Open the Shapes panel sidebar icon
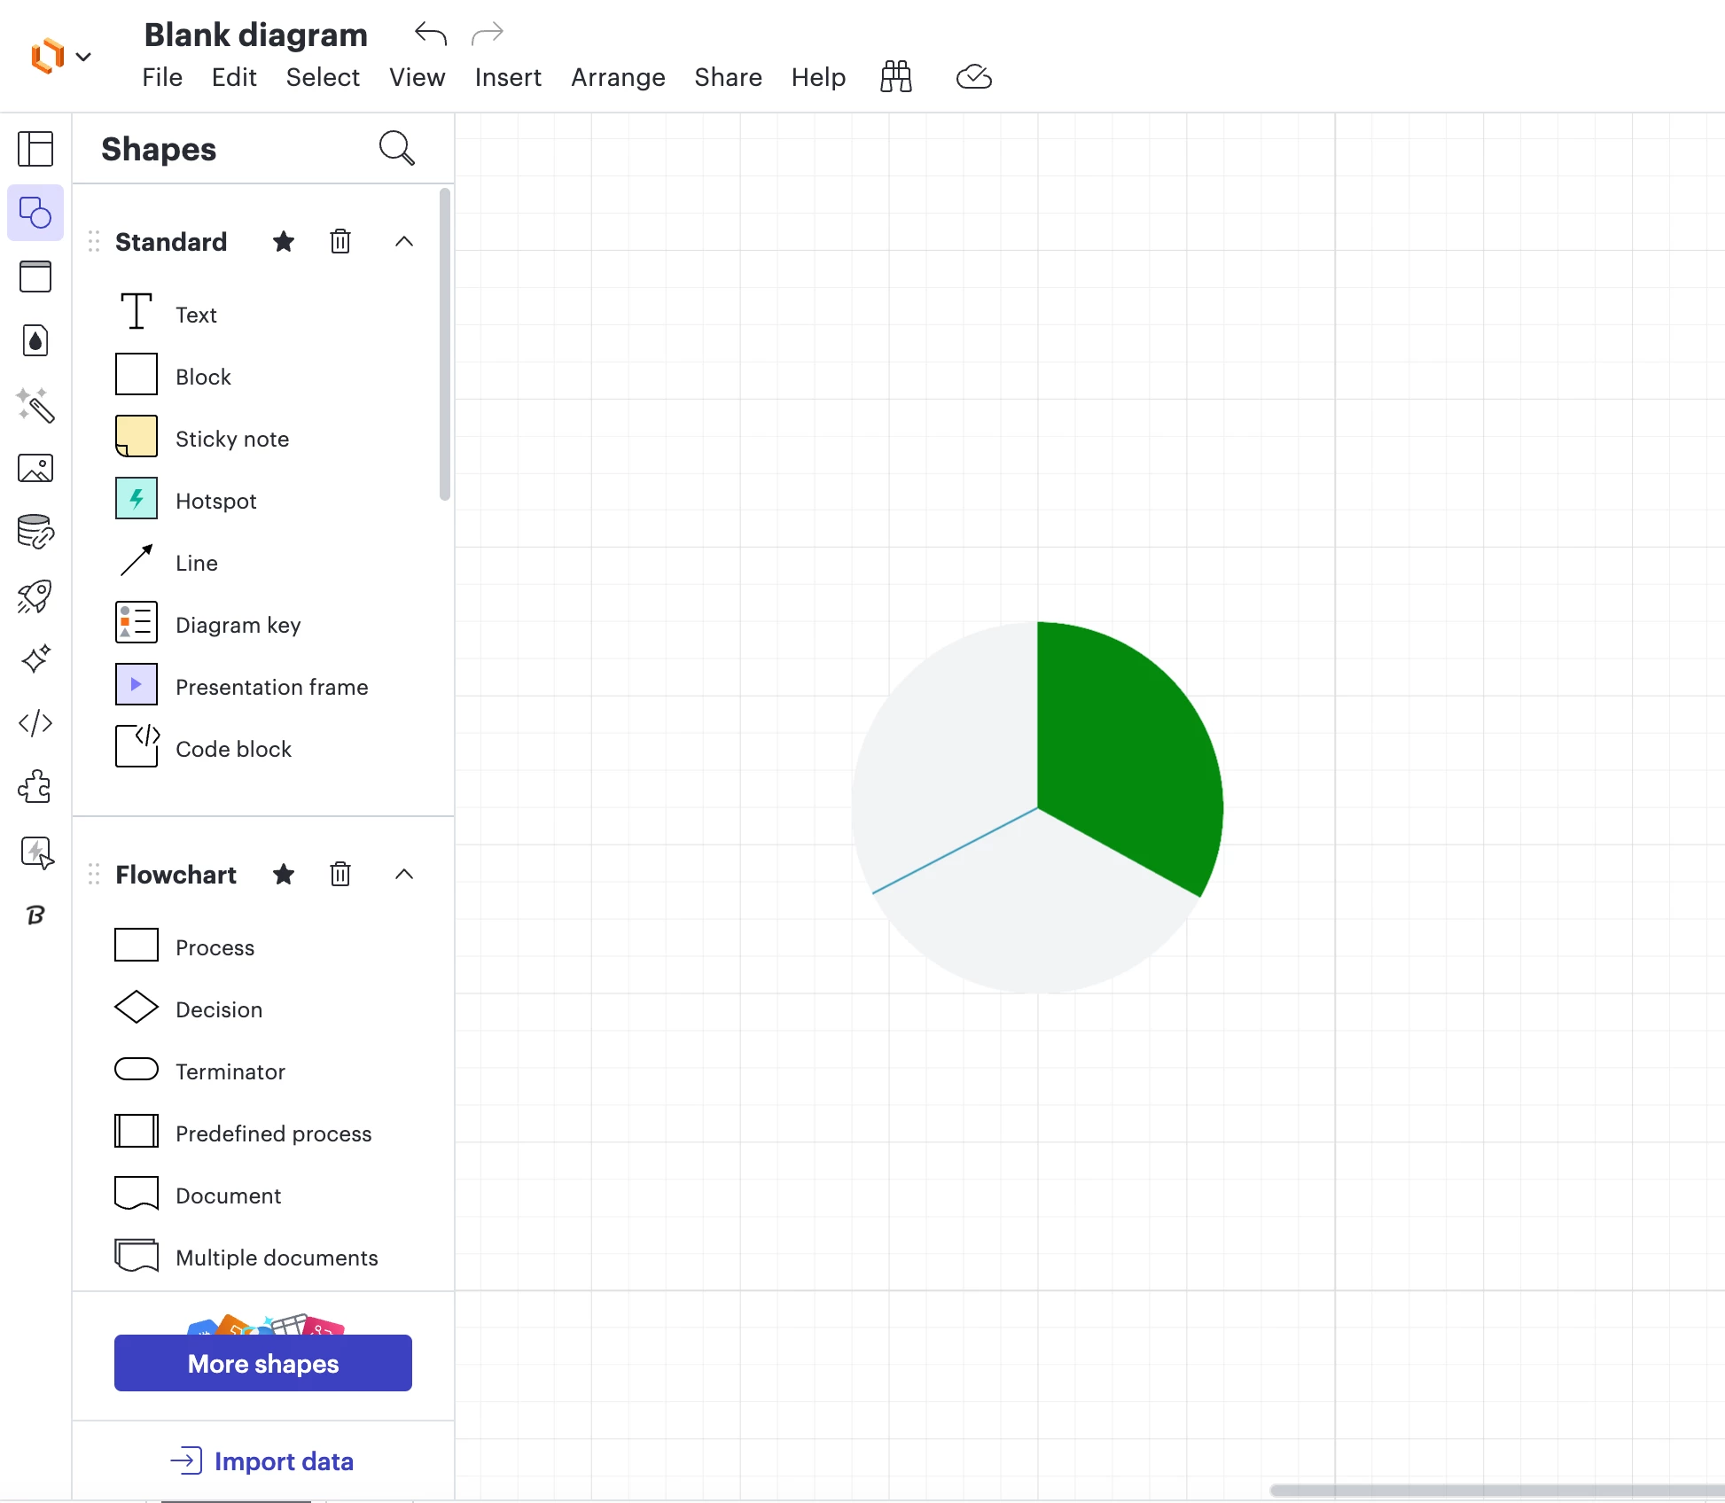 click(x=35, y=213)
